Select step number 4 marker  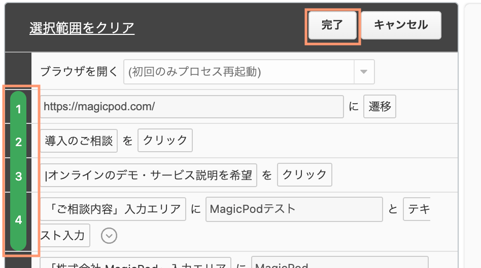[19, 220]
